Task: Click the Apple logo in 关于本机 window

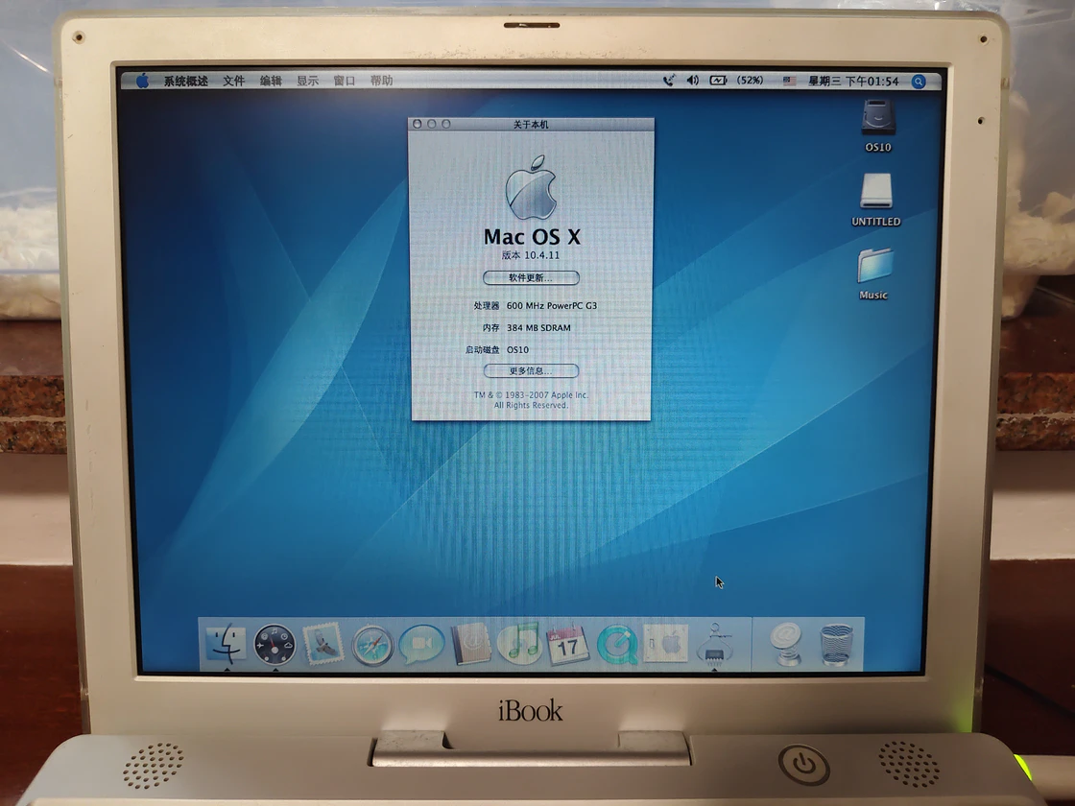Action: [531, 187]
